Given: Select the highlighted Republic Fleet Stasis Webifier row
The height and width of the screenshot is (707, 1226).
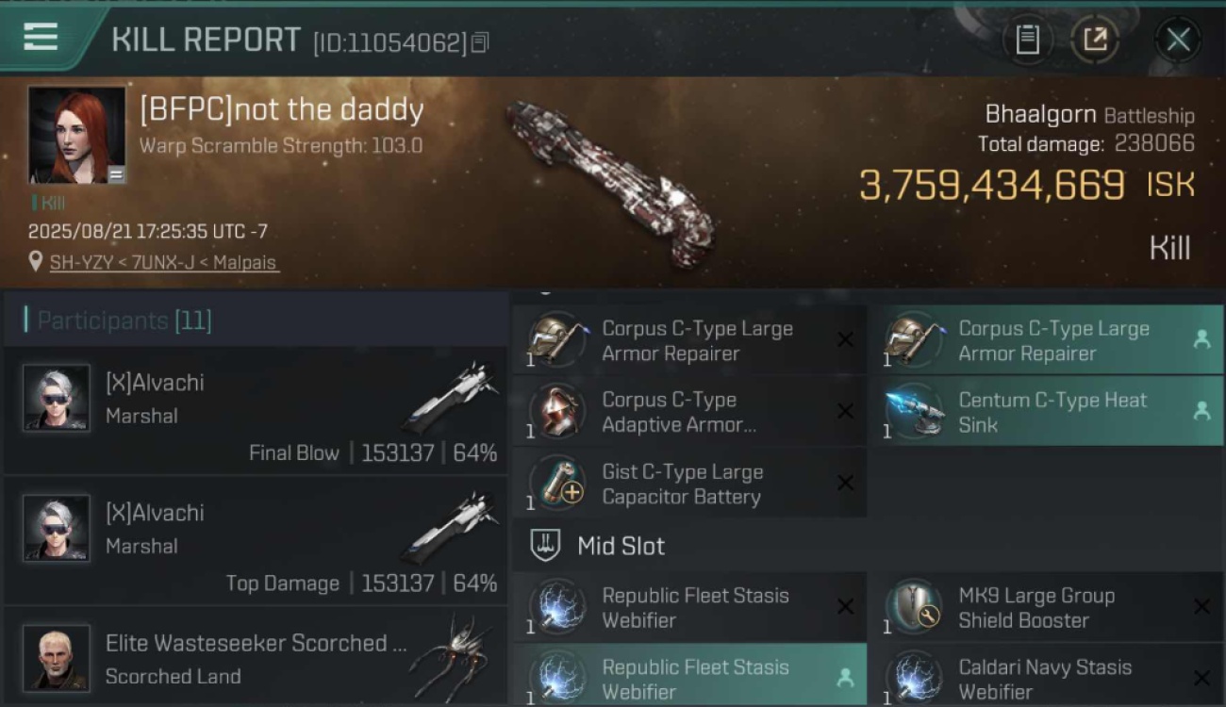Looking at the screenshot, I should click(689, 675).
